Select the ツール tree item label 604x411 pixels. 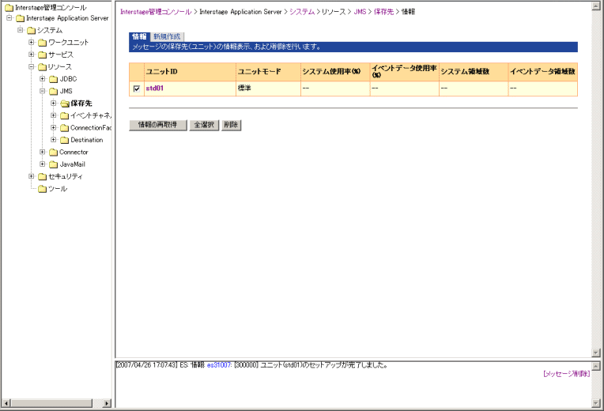58,189
